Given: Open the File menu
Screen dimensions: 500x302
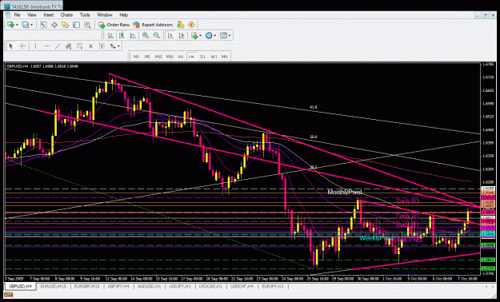Looking at the screenshot, I should 18,15.
